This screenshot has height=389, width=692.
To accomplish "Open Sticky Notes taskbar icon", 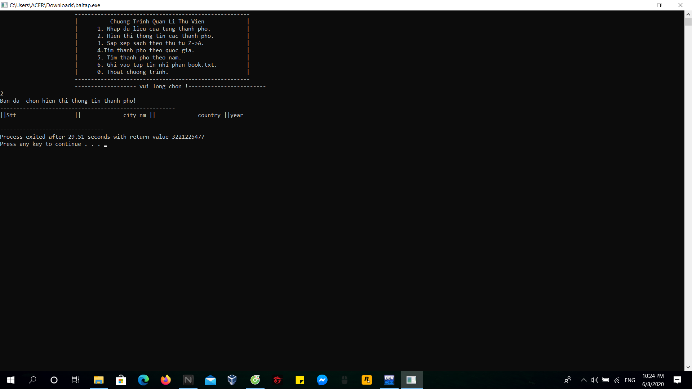I will [x=300, y=380].
